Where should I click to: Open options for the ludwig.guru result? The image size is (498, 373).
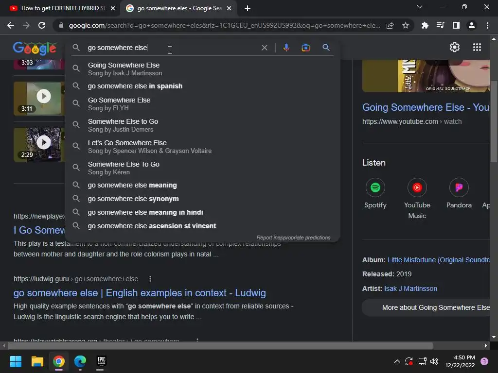150,279
